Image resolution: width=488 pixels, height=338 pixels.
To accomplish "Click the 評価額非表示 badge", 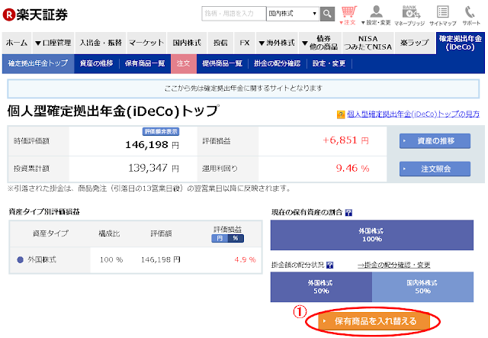I will click(x=161, y=131).
